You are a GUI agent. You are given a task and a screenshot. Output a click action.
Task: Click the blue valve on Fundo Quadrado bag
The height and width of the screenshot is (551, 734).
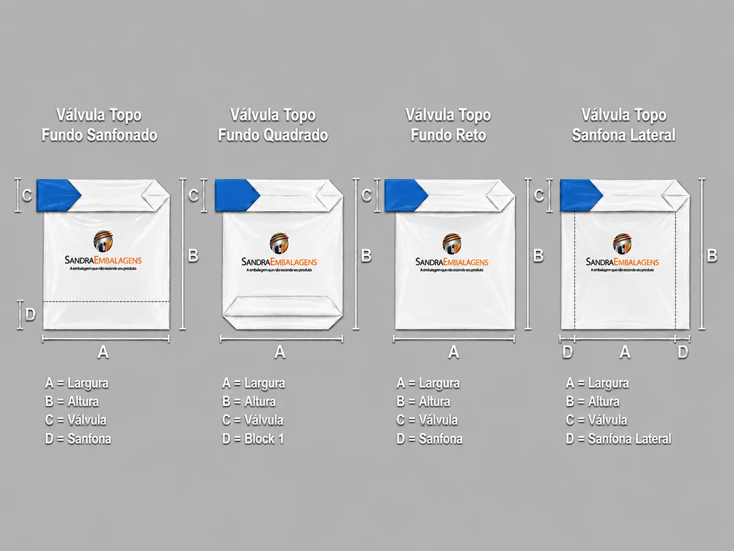pos(237,195)
